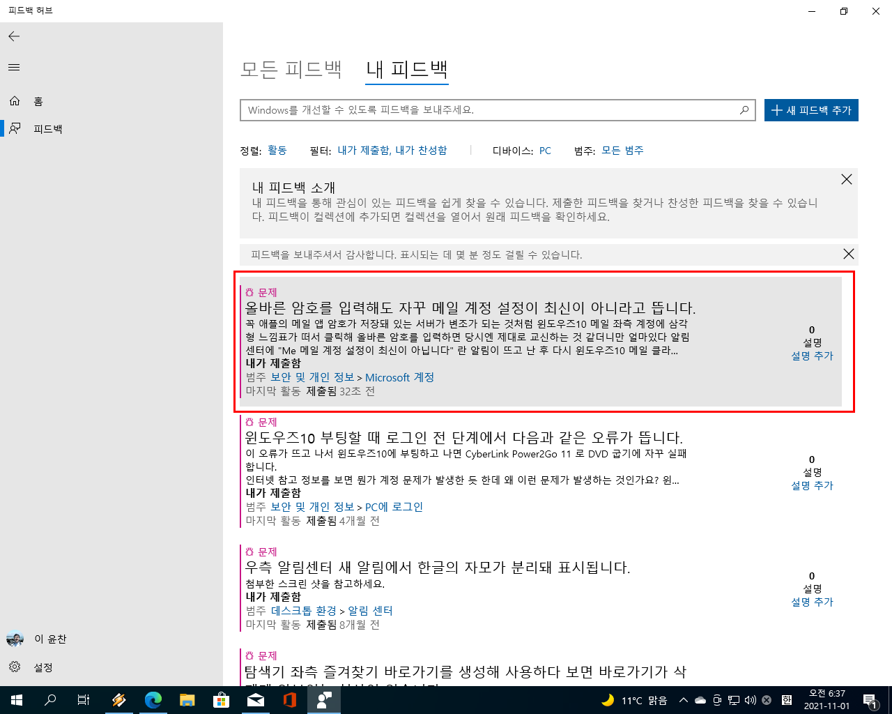Open Microsoft Store from taskbar
The image size is (892, 714).
[x=222, y=700]
